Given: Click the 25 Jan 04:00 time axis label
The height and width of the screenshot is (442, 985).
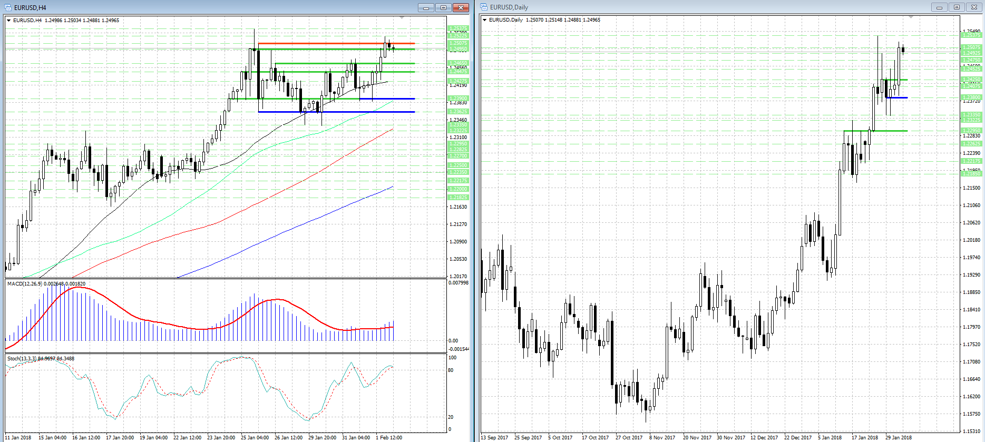Looking at the screenshot, I should pos(255,437).
